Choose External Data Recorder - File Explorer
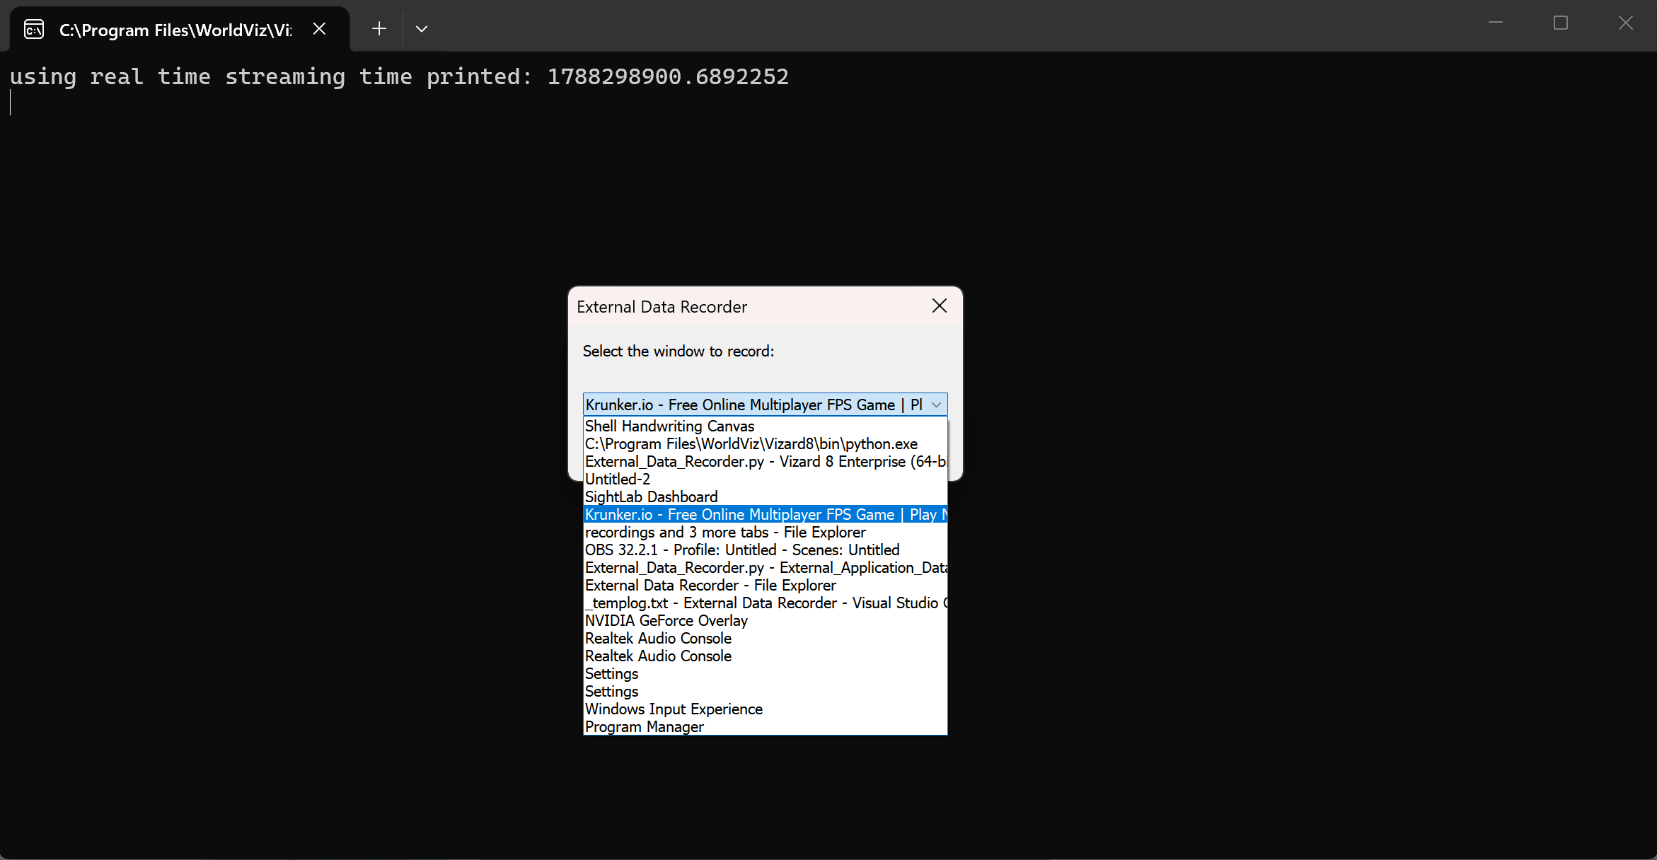This screenshot has width=1657, height=860. (766, 586)
